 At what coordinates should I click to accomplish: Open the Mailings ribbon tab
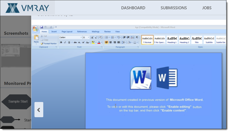(x=96, y=31)
